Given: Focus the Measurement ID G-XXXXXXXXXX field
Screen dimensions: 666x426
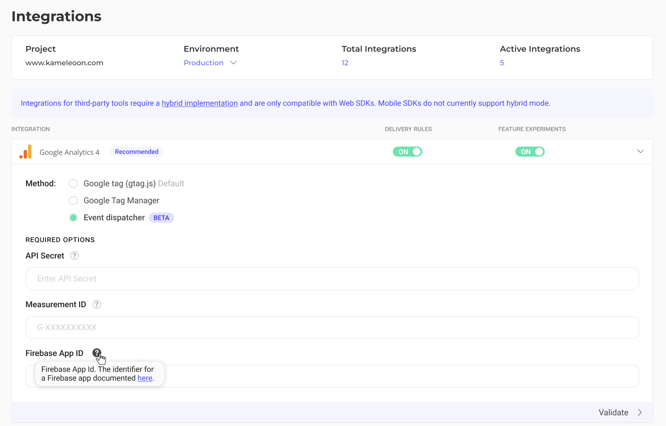Looking at the screenshot, I should pyautogui.click(x=332, y=327).
